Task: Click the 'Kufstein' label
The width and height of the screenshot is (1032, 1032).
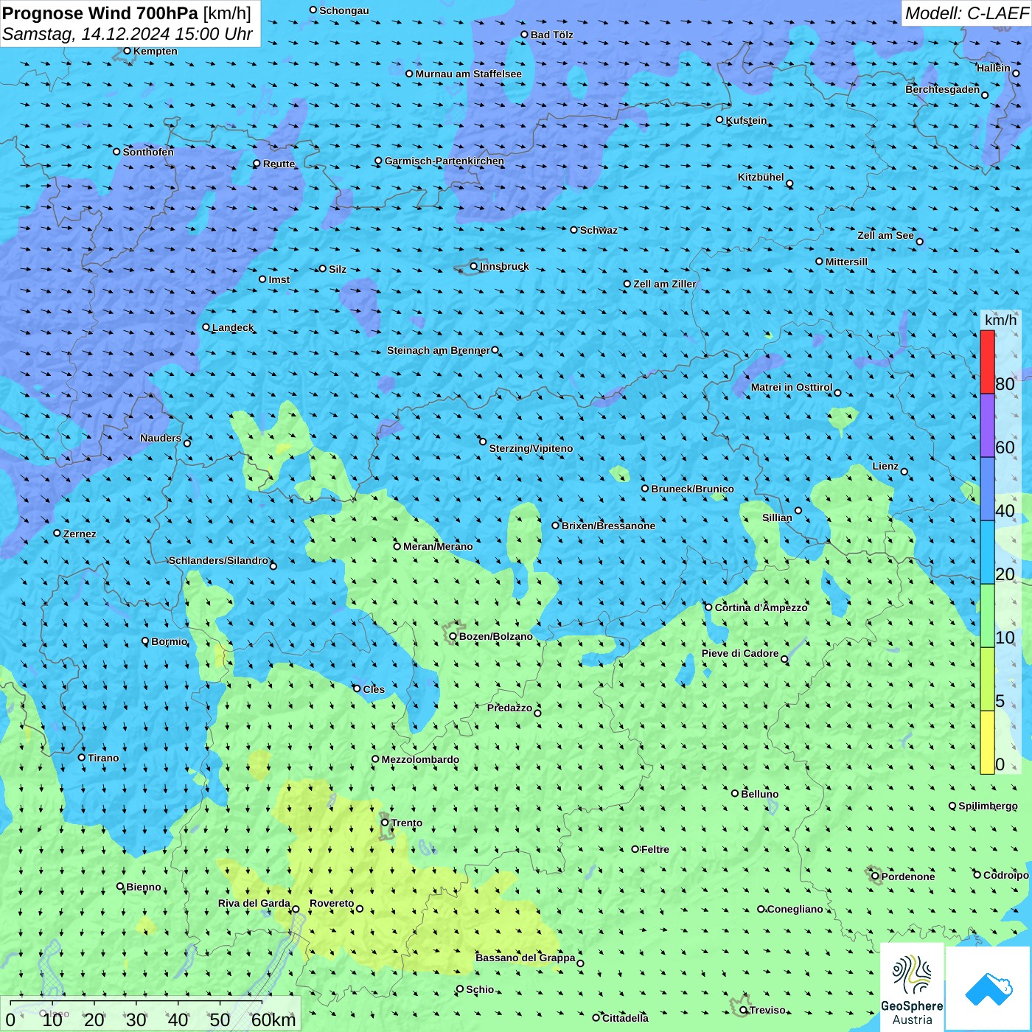Action: [x=747, y=120]
